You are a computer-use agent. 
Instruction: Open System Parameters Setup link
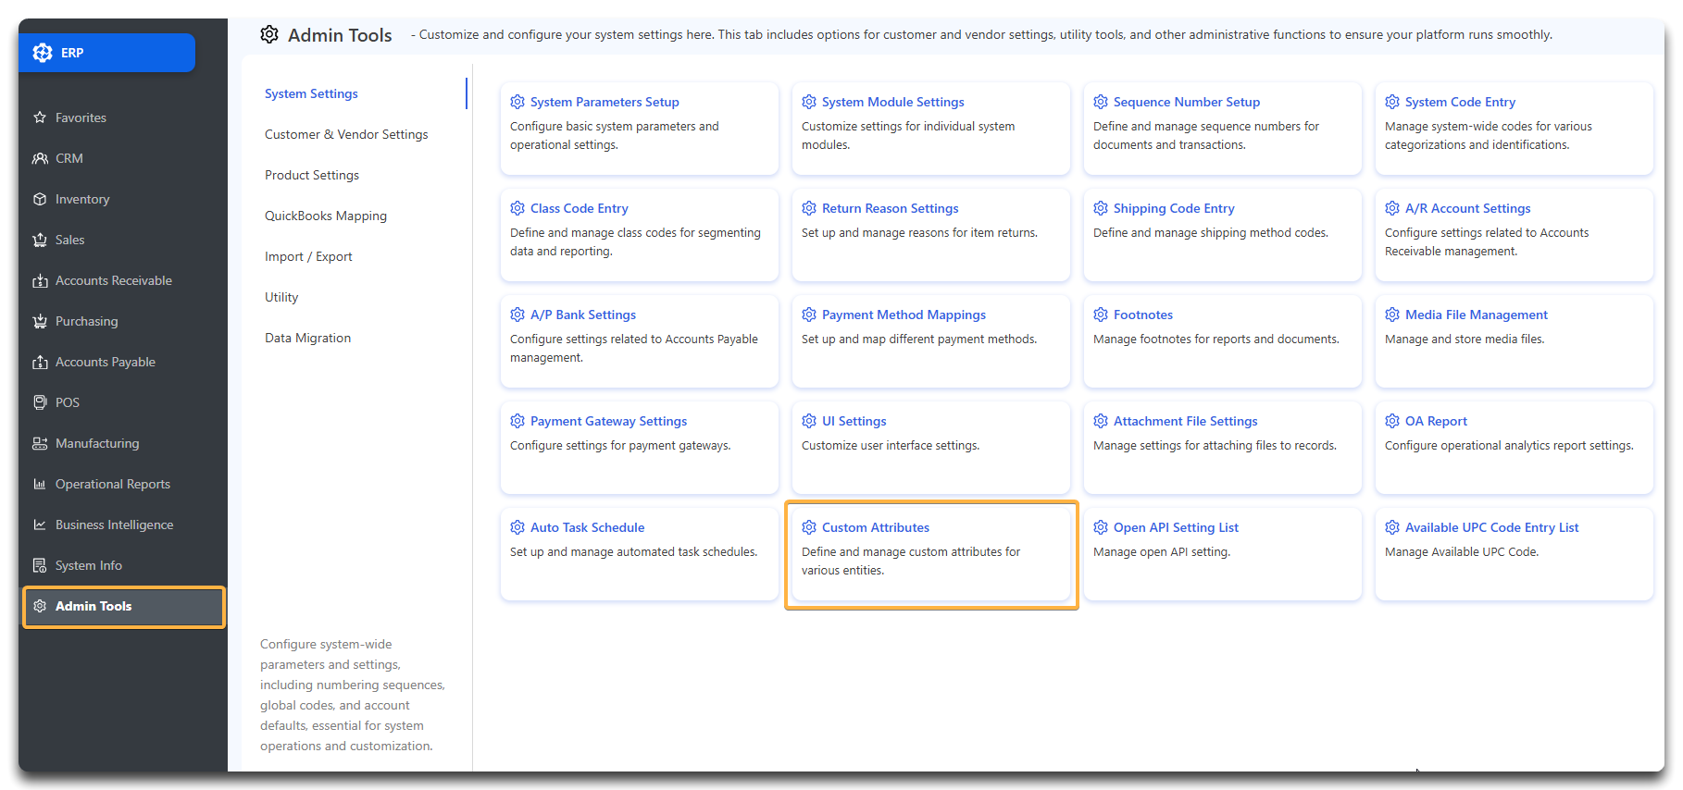click(604, 102)
